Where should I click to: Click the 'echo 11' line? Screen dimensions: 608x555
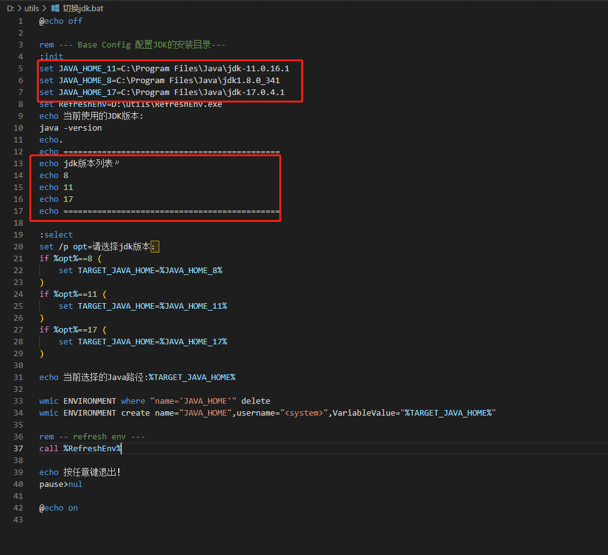point(56,187)
